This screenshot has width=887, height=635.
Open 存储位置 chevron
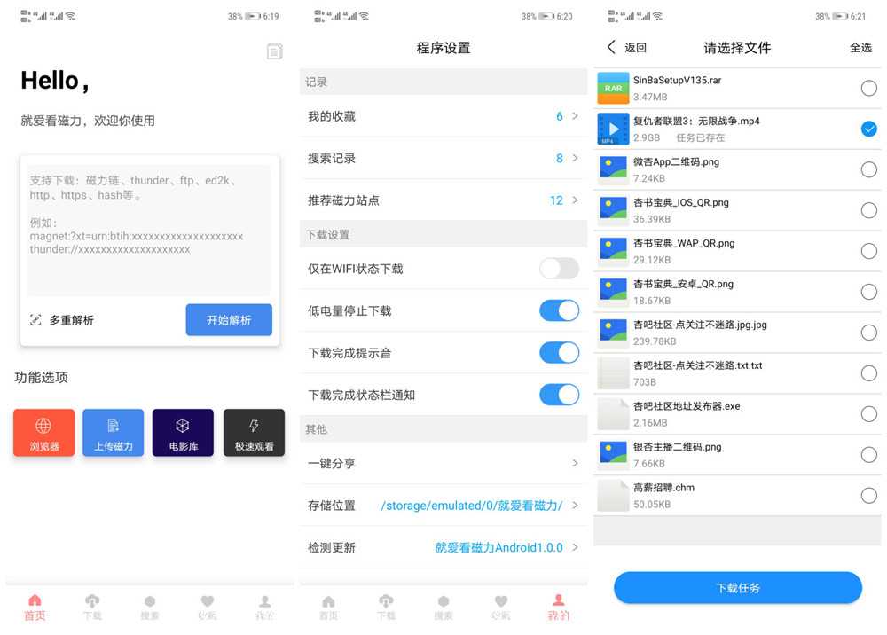(575, 505)
